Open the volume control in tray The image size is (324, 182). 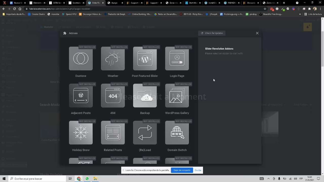pos(295,179)
